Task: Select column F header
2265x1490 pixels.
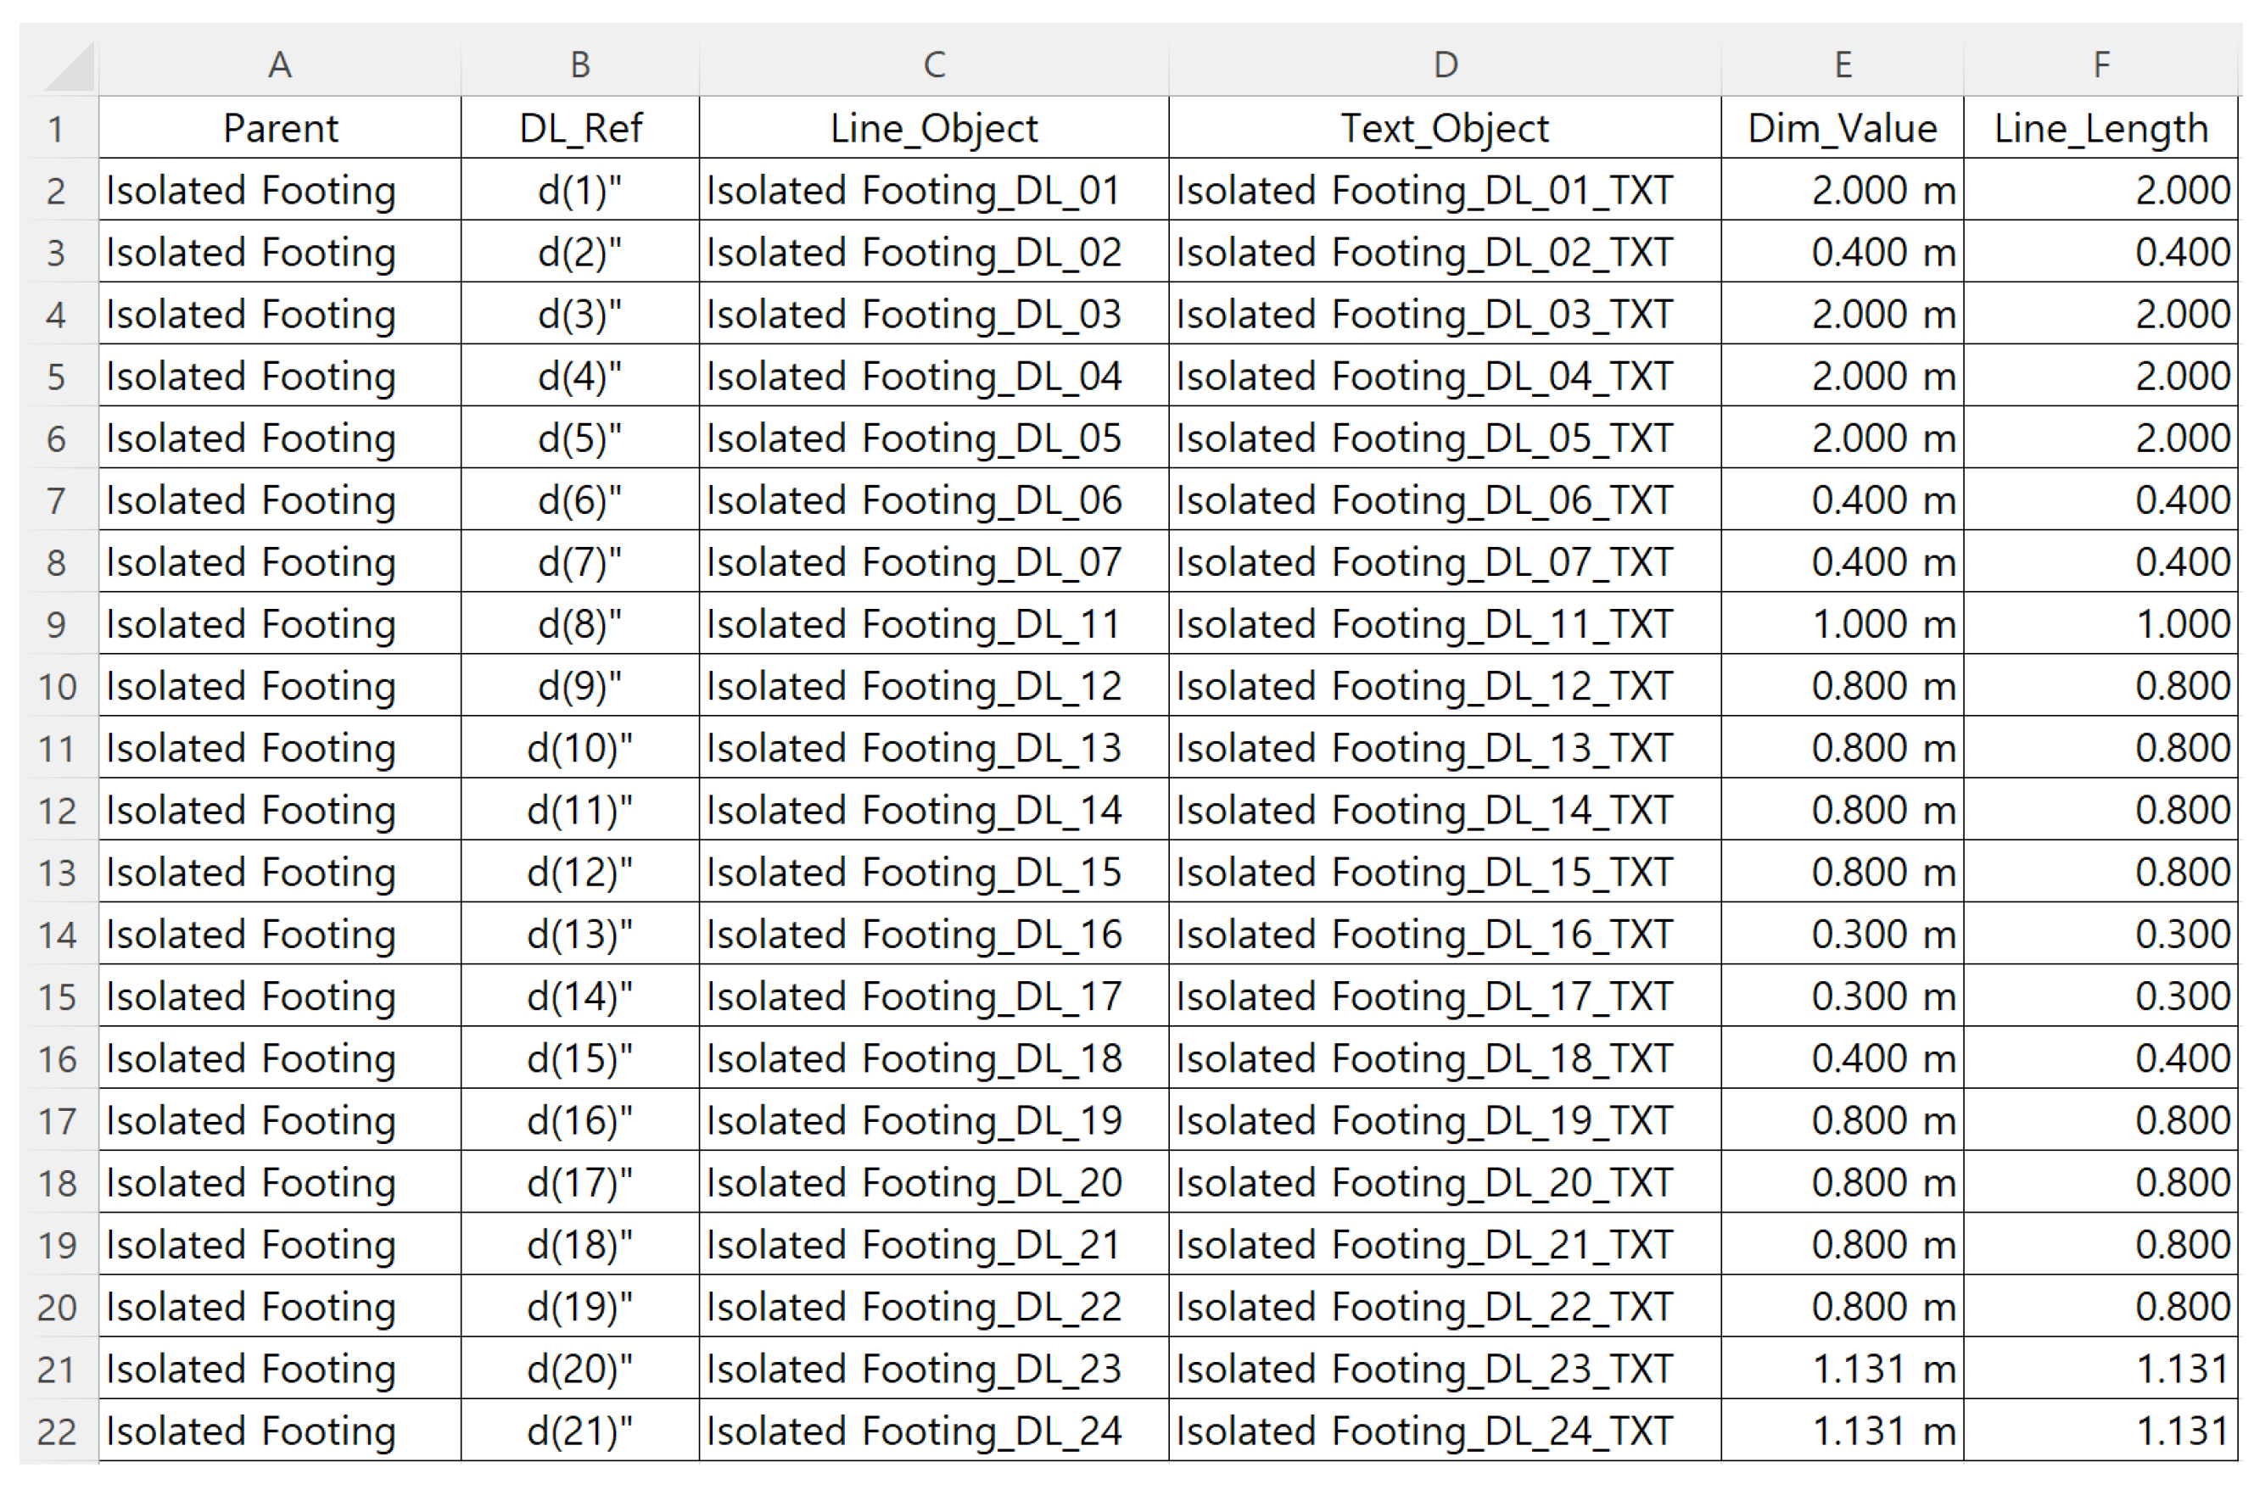Action: pos(2101,64)
